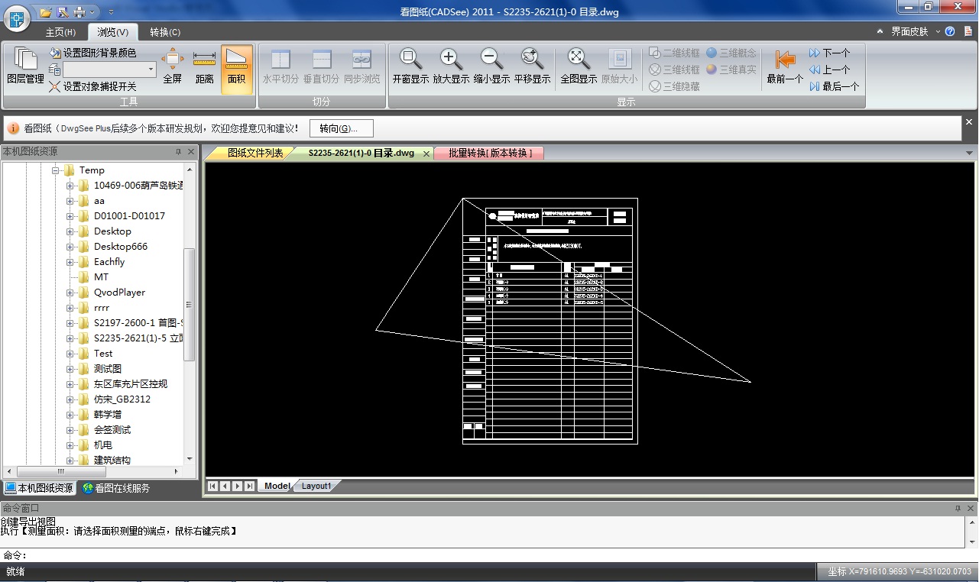Go to 下一个 next drawing
979x582 pixels.
coord(829,53)
